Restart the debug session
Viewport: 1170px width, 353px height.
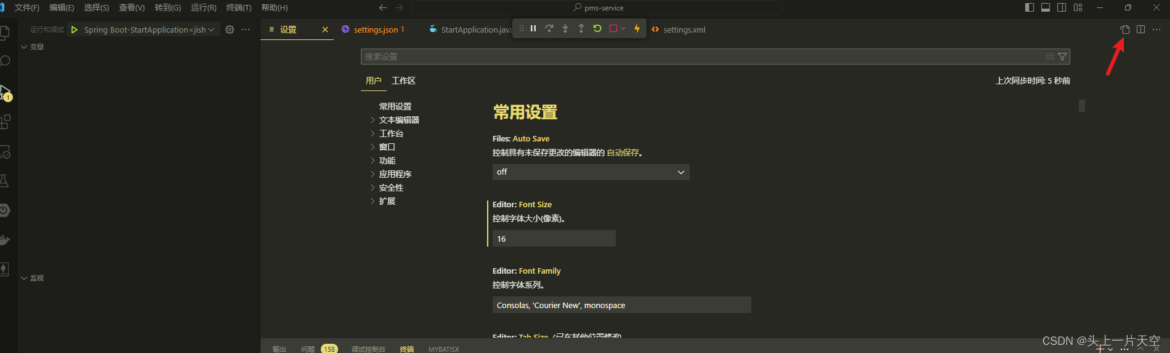tap(597, 28)
